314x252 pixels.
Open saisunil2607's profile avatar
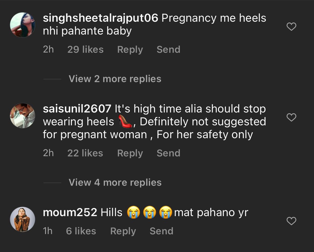coord(23,116)
